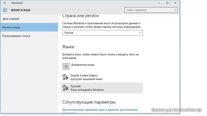
Task: Click Добавление языка label
Action: [83, 65]
